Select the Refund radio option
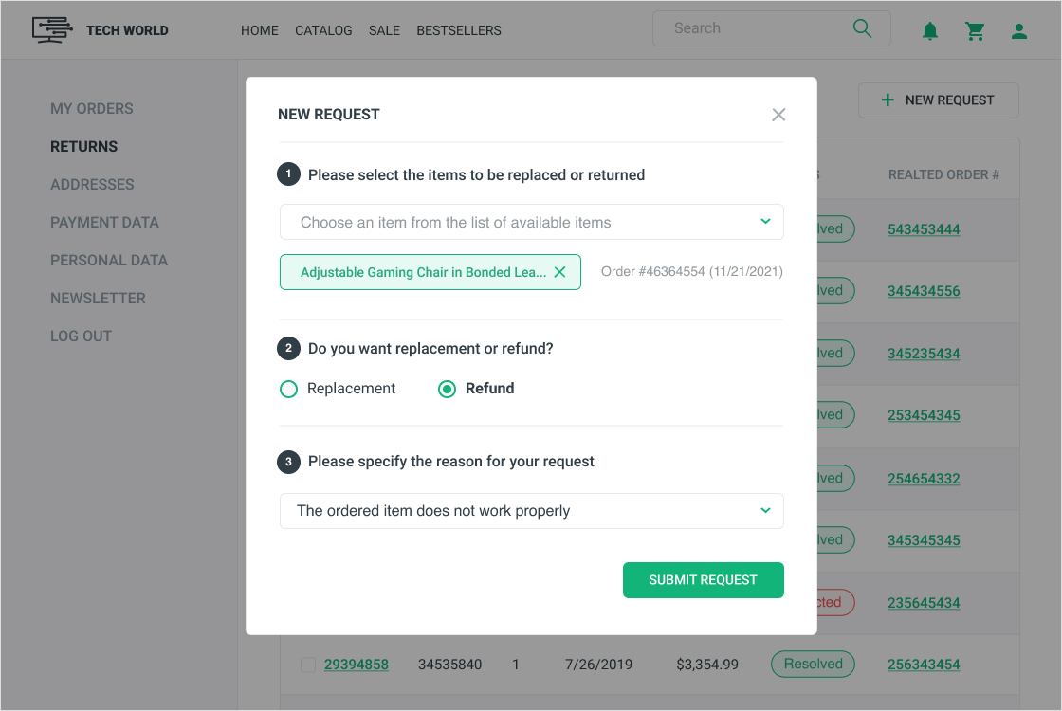1062x711 pixels. 448,389
